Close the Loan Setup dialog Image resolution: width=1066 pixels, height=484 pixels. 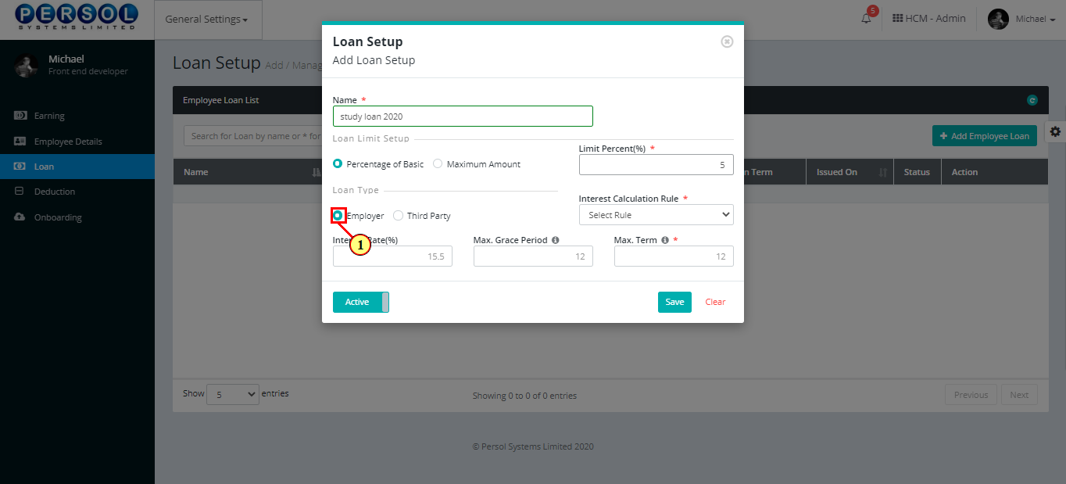(727, 41)
